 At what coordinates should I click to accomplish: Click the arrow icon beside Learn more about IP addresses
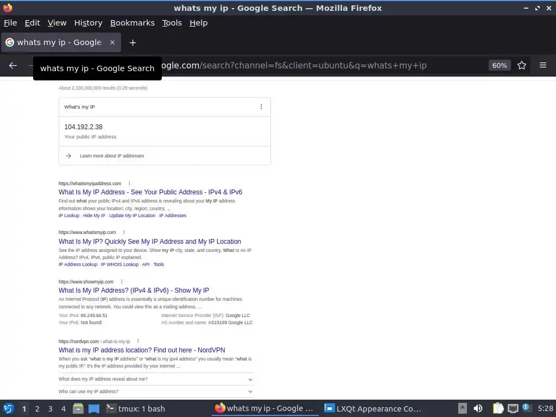click(x=68, y=156)
